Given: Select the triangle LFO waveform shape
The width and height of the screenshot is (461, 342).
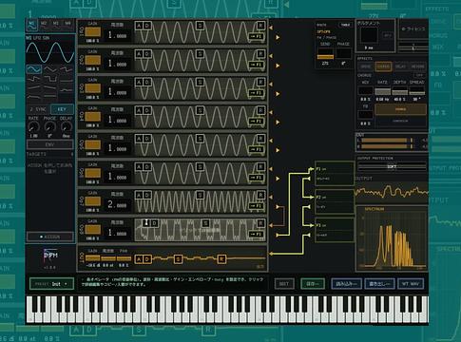Looking at the screenshot, I should [50, 68].
